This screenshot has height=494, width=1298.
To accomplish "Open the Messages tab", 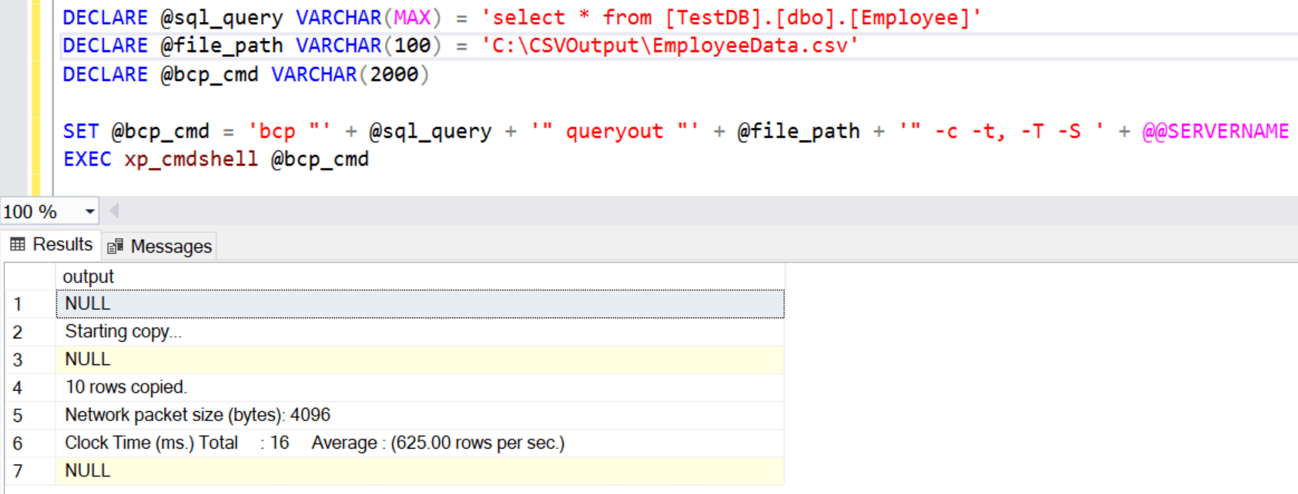I will click(x=159, y=246).
